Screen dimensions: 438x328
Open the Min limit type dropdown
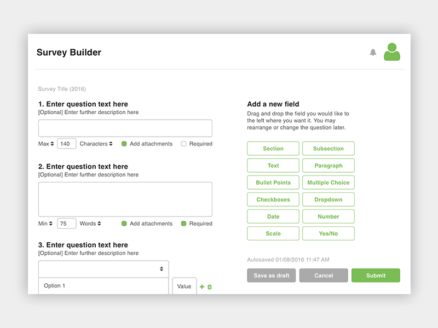pyautogui.click(x=45, y=224)
